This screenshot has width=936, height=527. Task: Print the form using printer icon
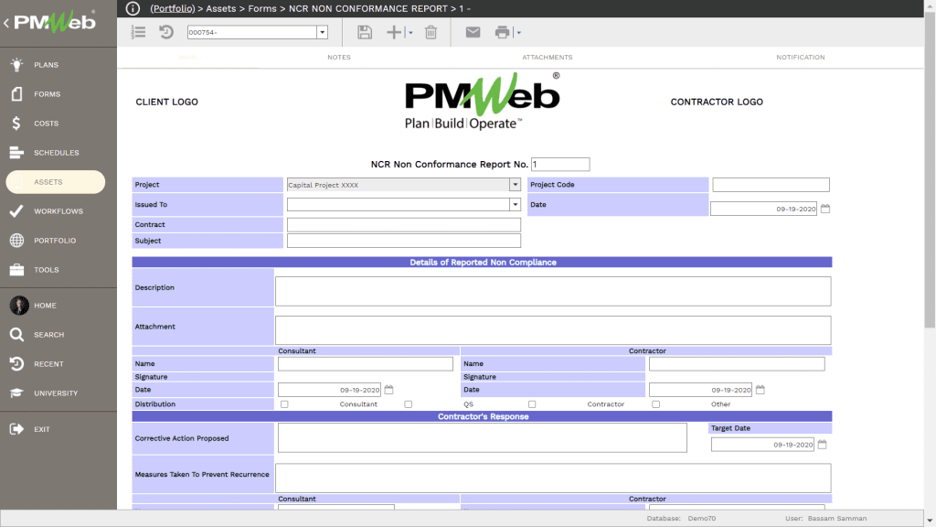tap(502, 32)
